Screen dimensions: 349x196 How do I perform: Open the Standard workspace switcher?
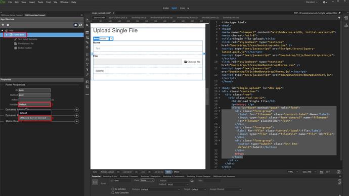(x=312, y=2)
